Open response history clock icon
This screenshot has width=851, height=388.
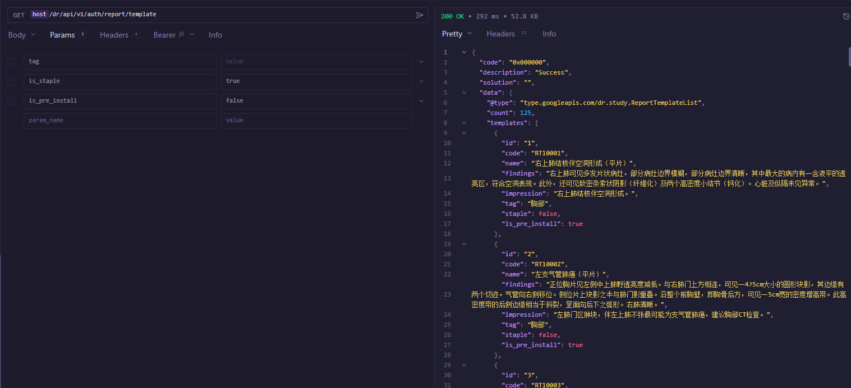[846, 16]
